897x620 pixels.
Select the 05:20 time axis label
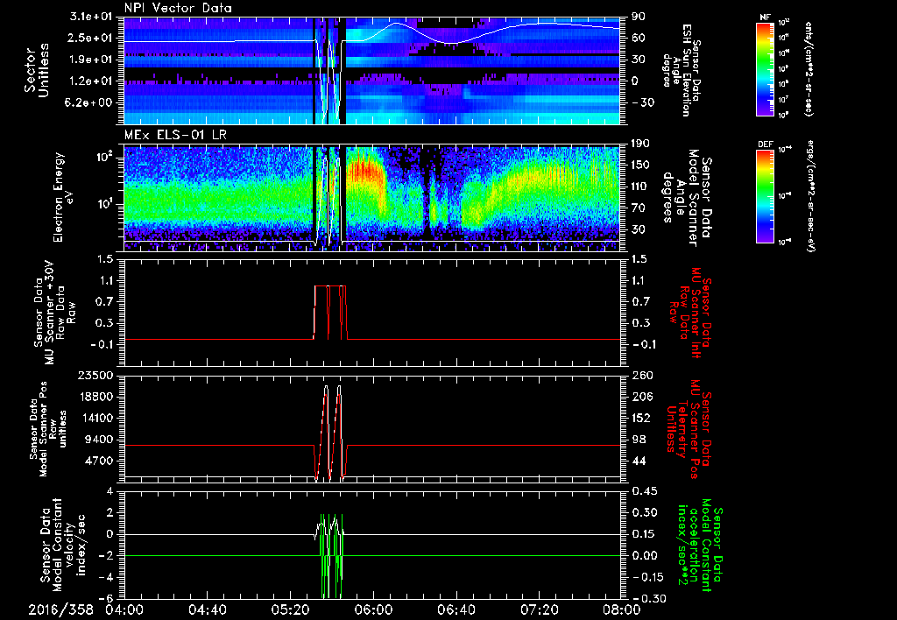pyautogui.click(x=289, y=609)
